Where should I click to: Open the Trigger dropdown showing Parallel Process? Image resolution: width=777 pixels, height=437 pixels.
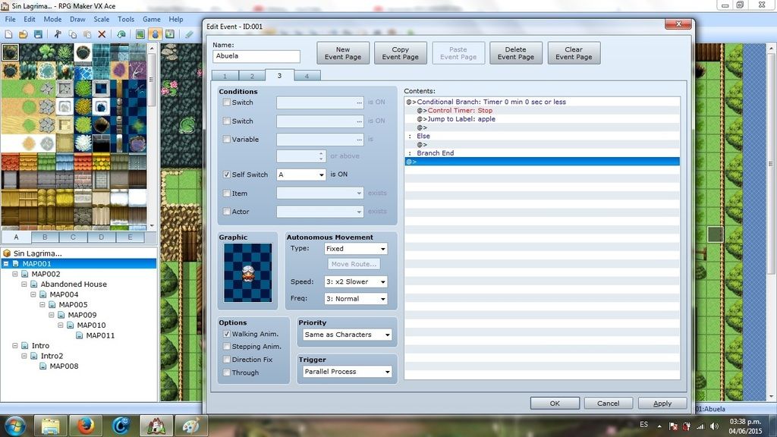tap(347, 372)
